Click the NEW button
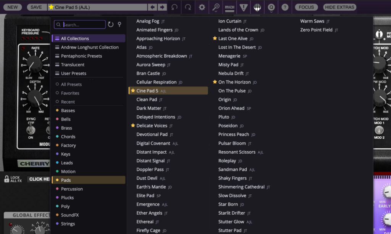Screen dimensions: 391x234 [x=13, y=7]
